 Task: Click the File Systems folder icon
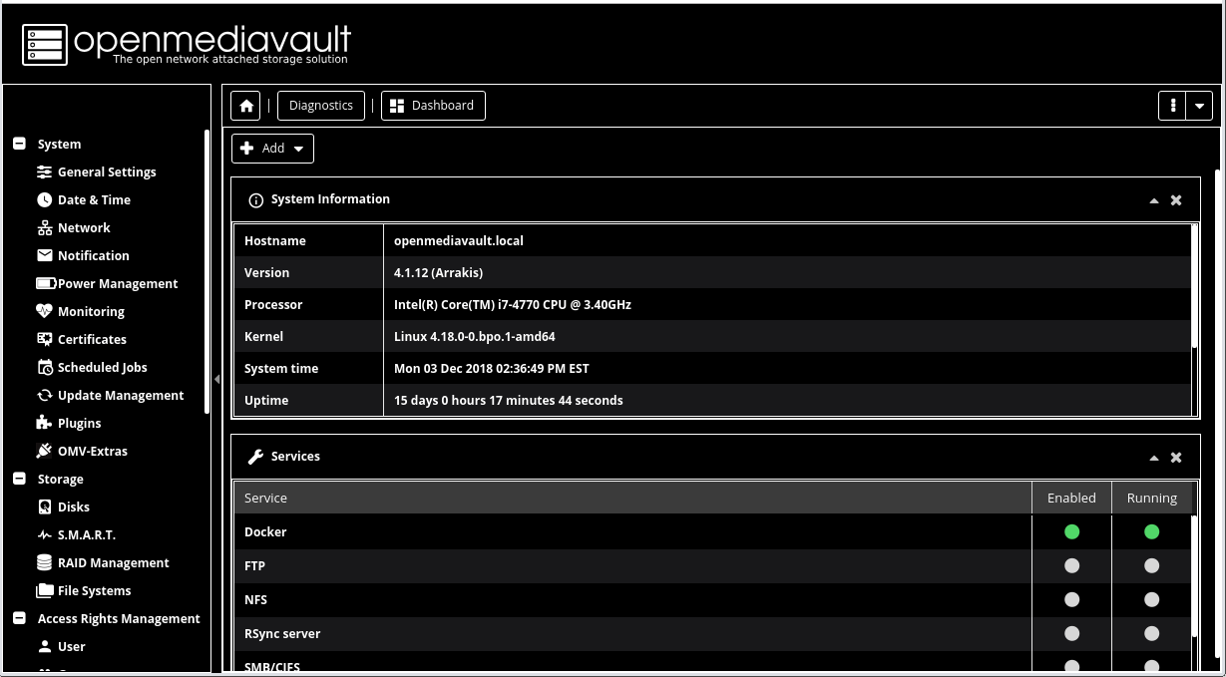[x=44, y=590]
